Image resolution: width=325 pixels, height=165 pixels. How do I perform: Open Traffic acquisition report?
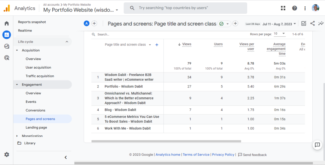click(x=40, y=76)
